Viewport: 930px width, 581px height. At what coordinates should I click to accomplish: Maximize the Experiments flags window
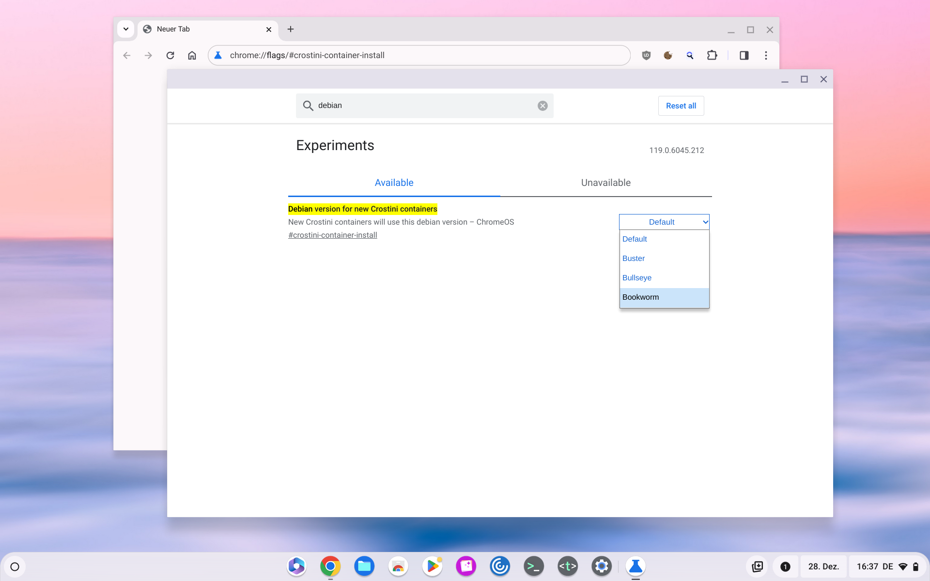pos(804,79)
